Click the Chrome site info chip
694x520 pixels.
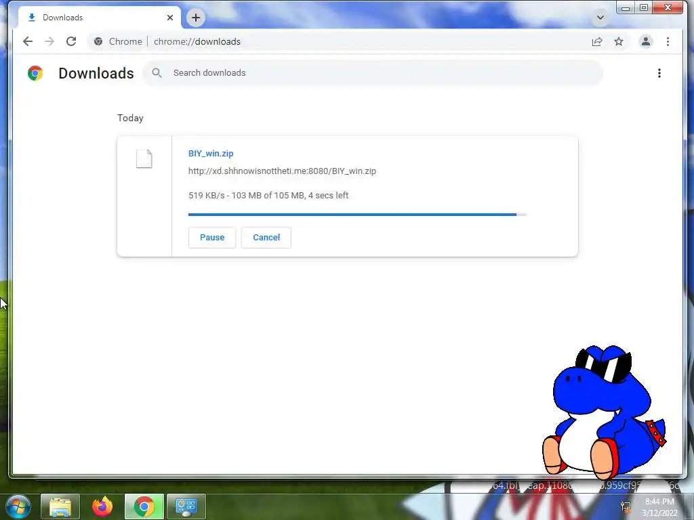pyautogui.click(x=118, y=41)
